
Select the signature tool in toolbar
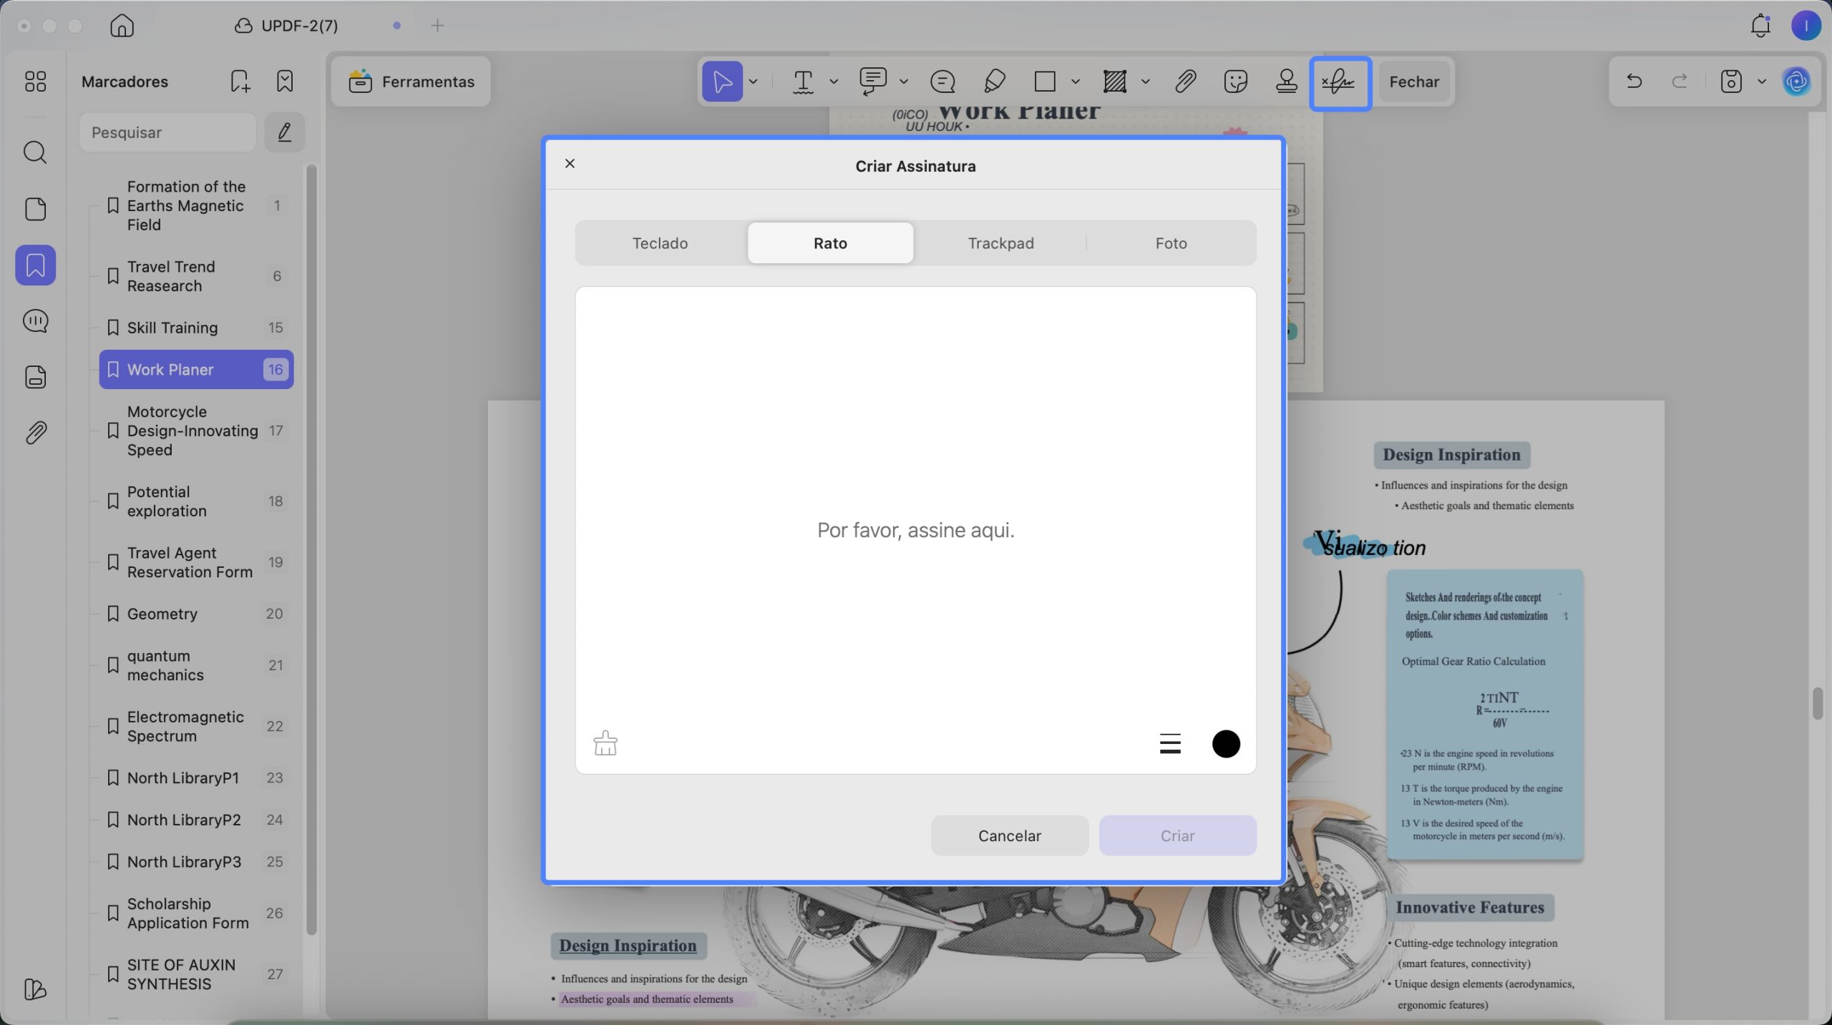(x=1340, y=82)
